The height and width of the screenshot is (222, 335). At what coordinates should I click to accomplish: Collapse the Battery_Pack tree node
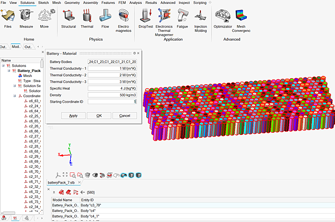[x=9, y=71]
